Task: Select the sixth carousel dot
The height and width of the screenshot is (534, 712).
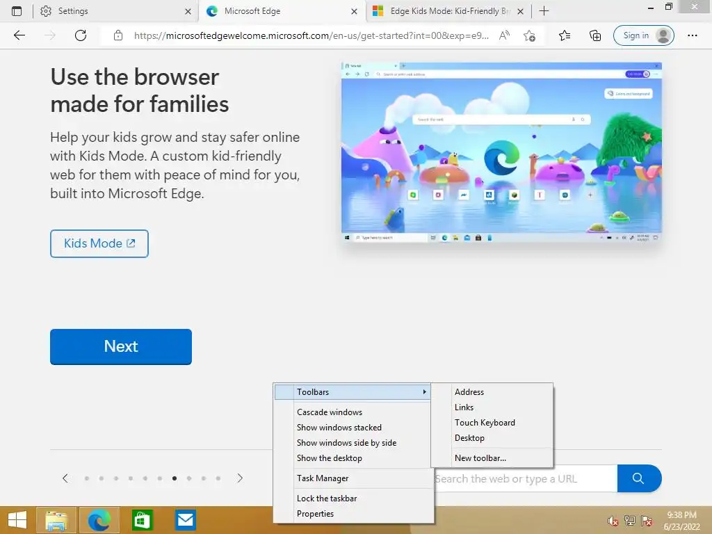Action: (160, 478)
